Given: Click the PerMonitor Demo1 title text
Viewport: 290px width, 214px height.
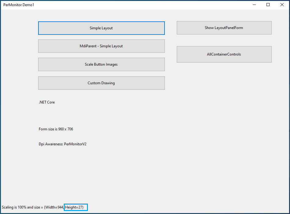Looking at the screenshot, I should pyautogui.click(x=18, y=5).
